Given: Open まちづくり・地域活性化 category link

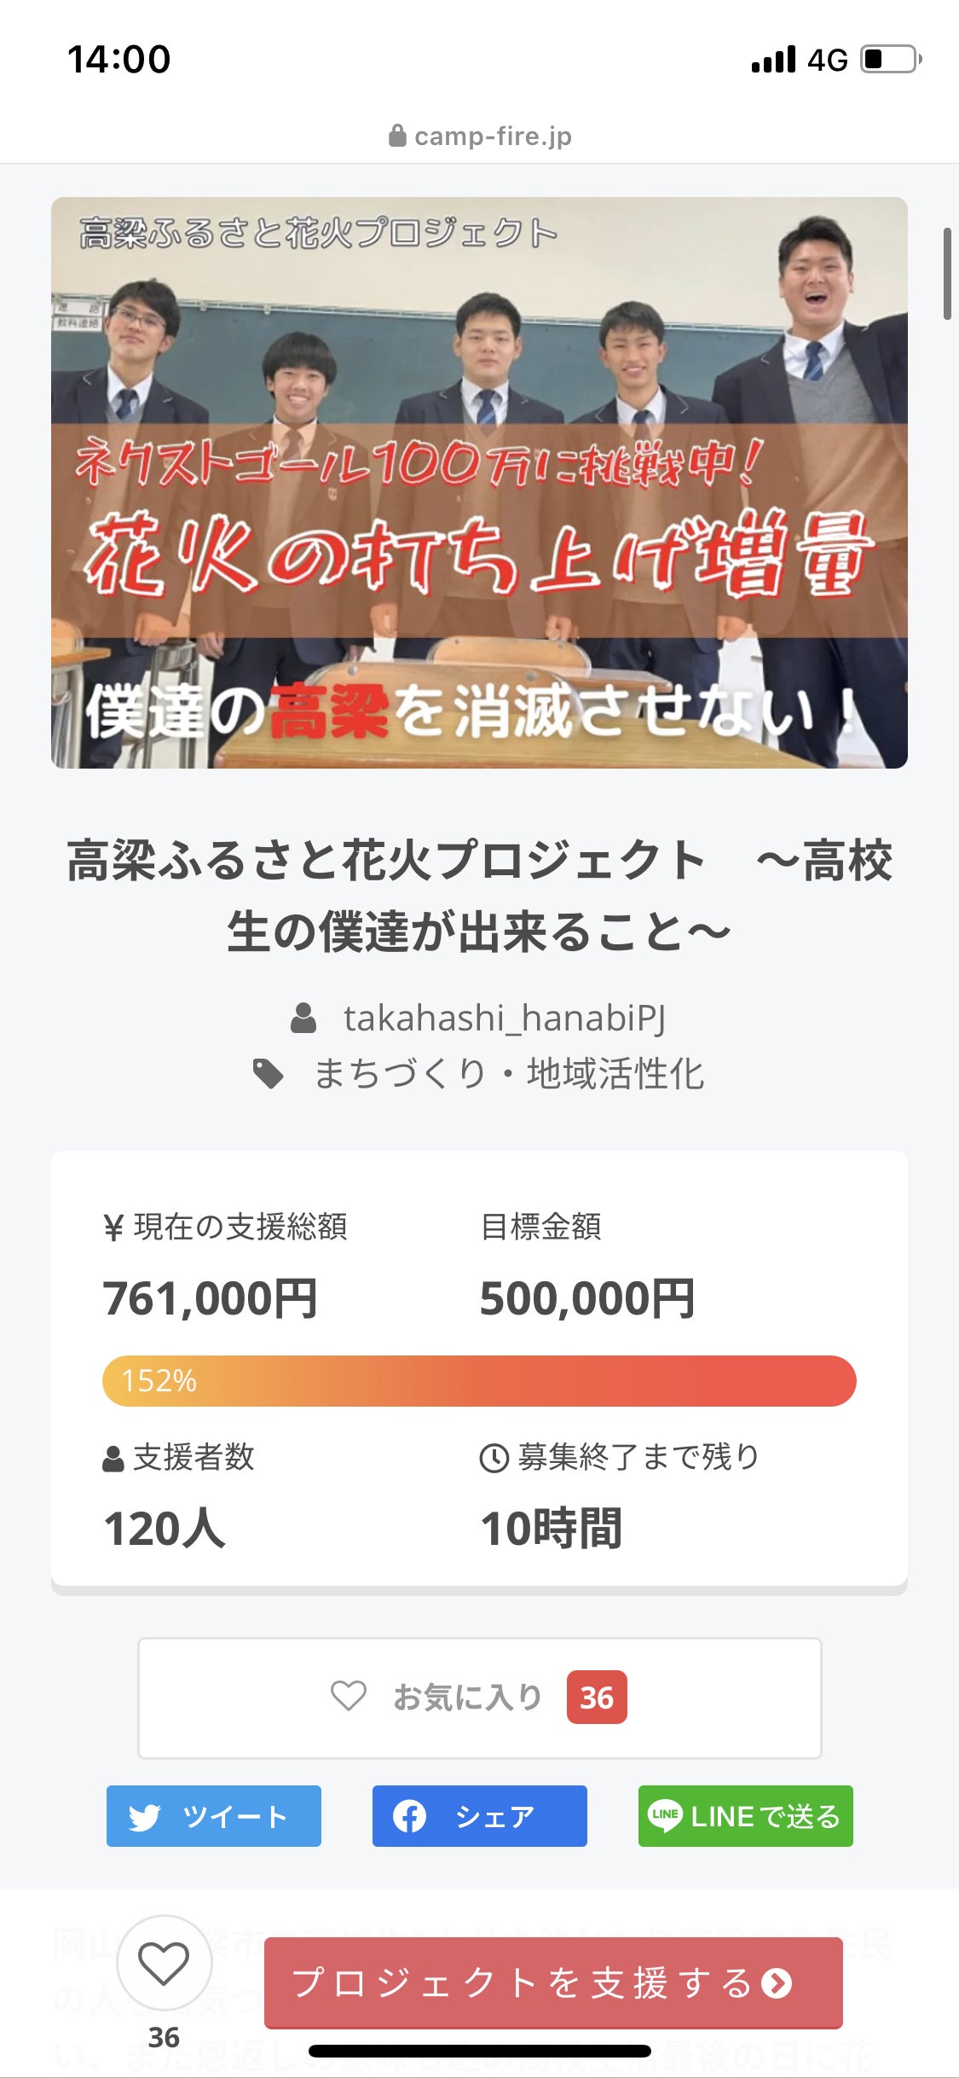Looking at the screenshot, I should click(509, 1074).
